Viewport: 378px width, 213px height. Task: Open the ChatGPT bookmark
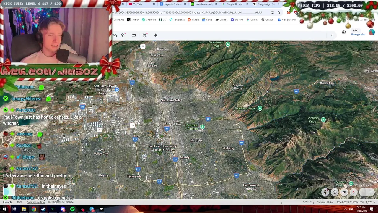[x=268, y=20]
